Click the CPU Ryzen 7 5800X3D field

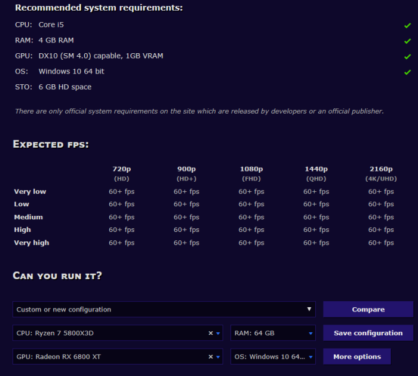click(x=118, y=333)
